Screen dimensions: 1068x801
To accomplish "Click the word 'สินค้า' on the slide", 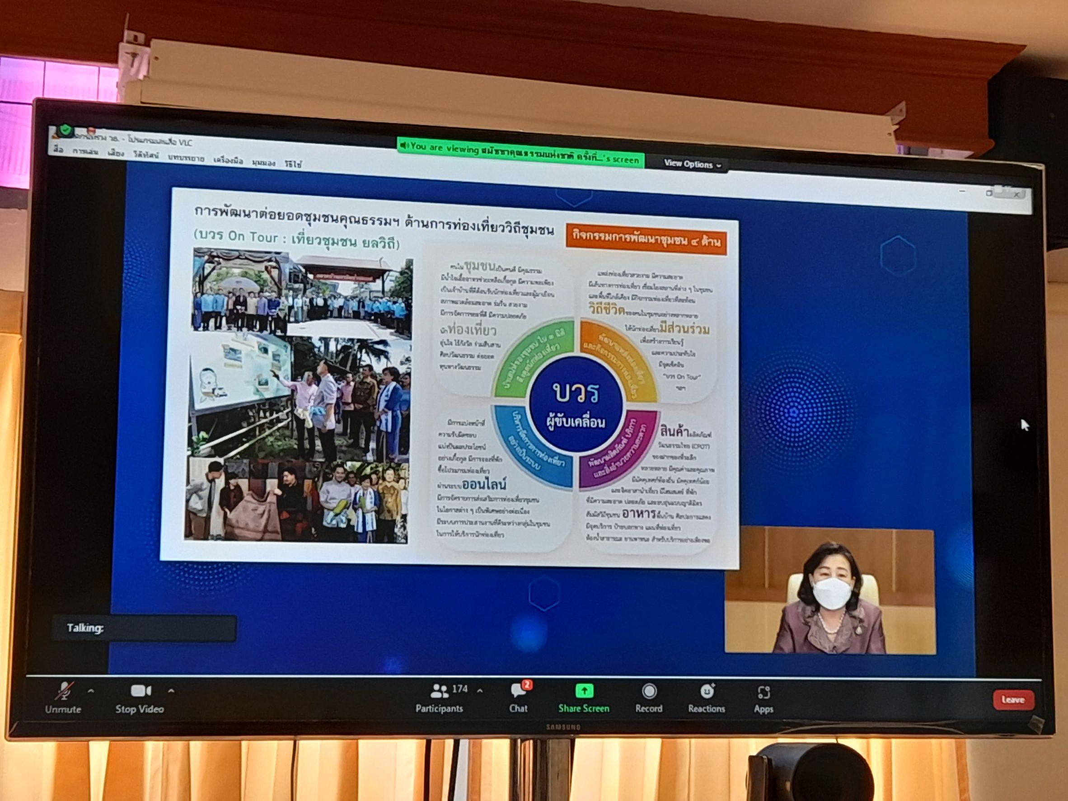I will [675, 430].
